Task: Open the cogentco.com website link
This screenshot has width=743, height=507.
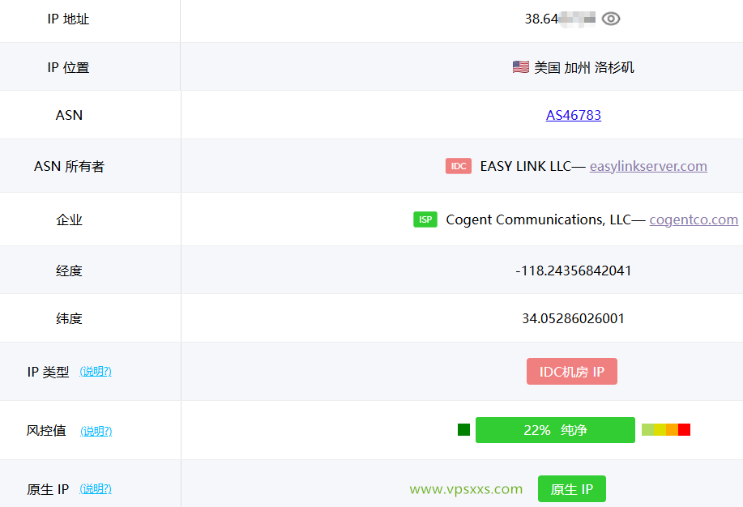Action: [693, 219]
